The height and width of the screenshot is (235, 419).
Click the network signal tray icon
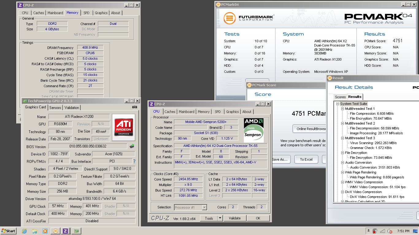tap(382, 231)
